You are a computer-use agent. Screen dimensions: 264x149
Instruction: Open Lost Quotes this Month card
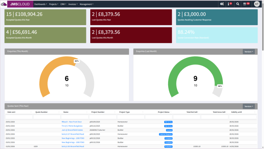click(131, 35)
